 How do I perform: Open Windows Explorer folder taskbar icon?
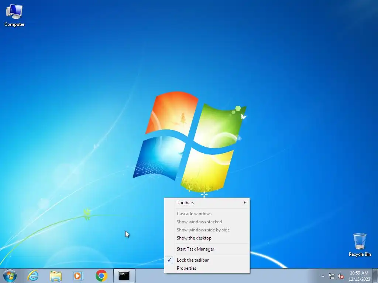(x=56, y=276)
